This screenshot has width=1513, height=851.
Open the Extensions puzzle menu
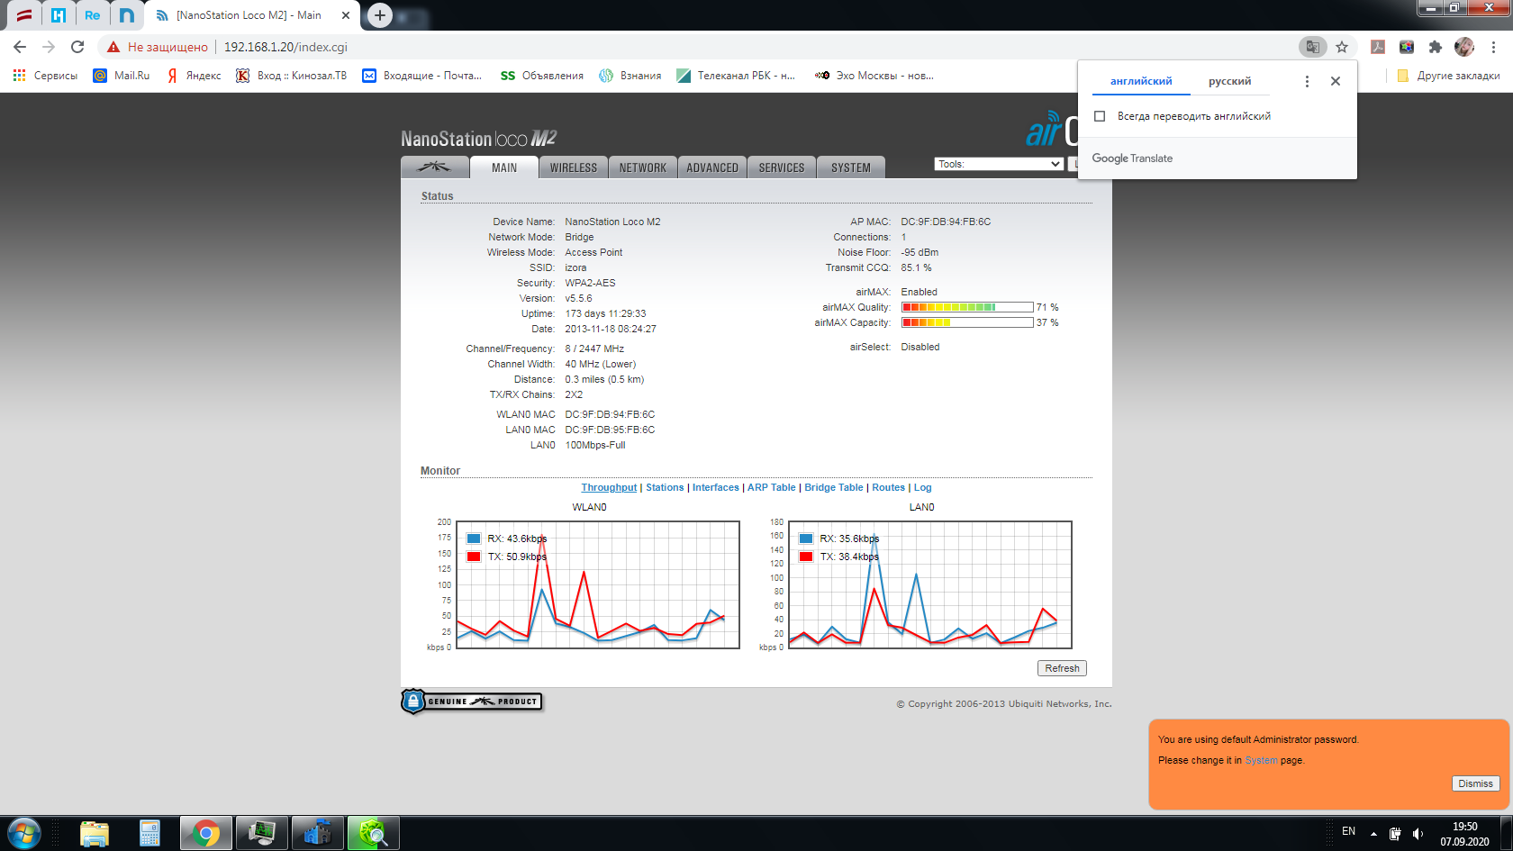coord(1436,47)
